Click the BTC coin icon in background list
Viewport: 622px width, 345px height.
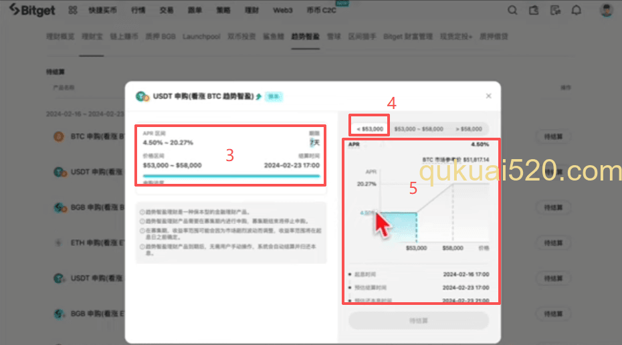tap(59, 136)
